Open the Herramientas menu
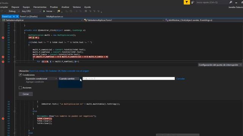Image resolution: width=243 pixels, height=136 pixels. [40, 7]
